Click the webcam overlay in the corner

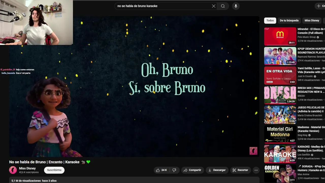36,22
